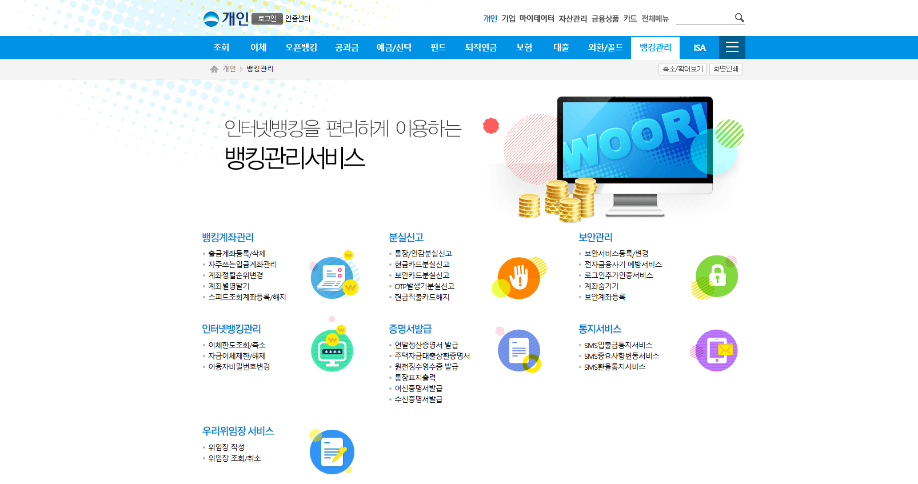Go to the 조회 navigation tab

coord(221,47)
